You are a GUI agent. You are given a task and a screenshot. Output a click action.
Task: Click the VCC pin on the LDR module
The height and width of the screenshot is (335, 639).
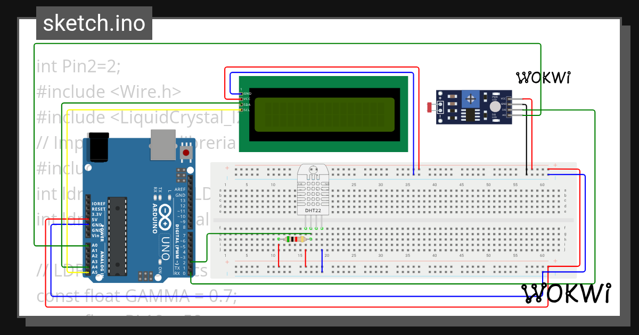(510, 99)
